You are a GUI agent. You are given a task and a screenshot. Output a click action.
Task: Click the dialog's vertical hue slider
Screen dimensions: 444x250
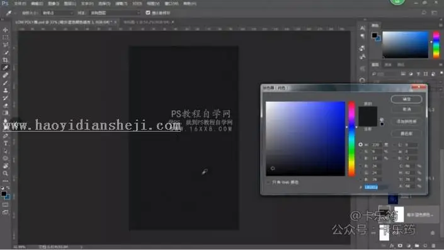click(351, 139)
